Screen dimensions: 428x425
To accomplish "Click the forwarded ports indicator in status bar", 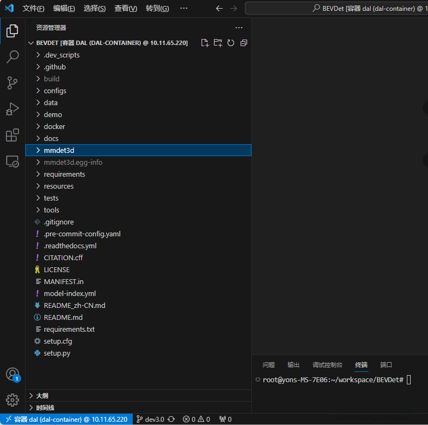I will click(x=225, y=419).
